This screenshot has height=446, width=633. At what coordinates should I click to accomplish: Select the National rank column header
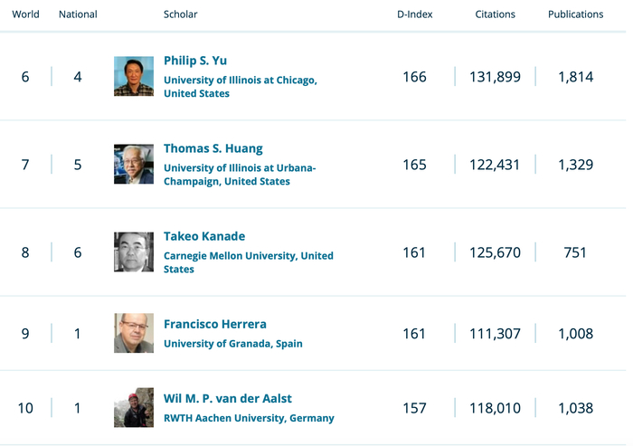(x=78, y=14)
